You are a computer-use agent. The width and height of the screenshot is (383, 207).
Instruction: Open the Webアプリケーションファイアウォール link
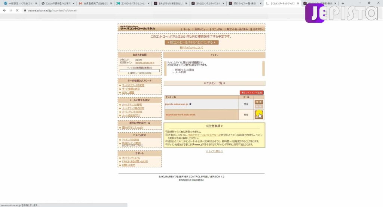tap(204, 135)
